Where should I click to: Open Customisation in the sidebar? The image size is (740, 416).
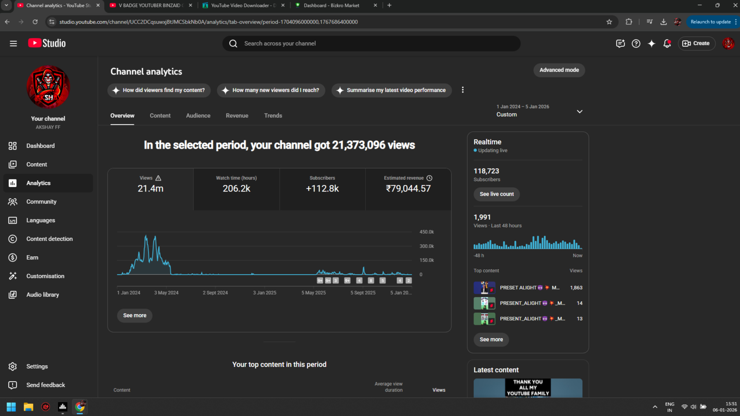click(x=45, y=276)
